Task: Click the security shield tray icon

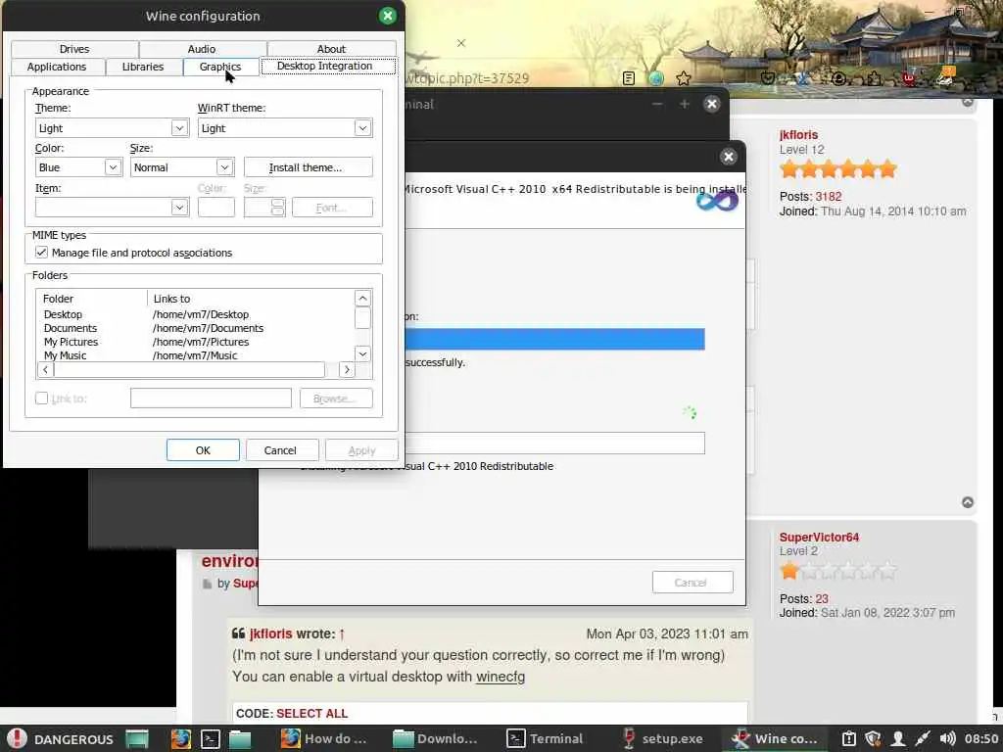Action: (873, 738)
